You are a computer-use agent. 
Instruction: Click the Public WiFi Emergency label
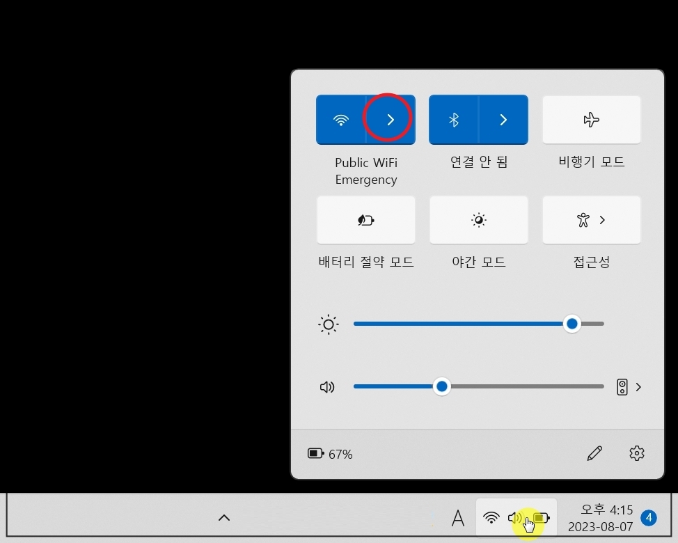pos(366,171)
